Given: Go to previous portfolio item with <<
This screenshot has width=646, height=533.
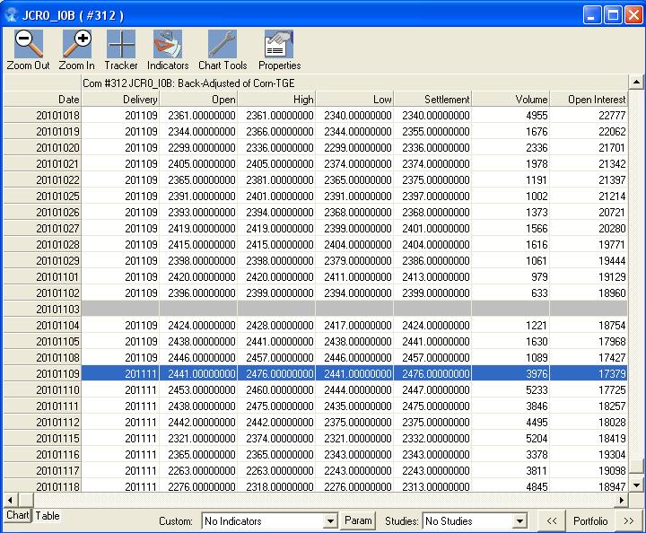Looking at the screenshot, I should (x=552, y=521).
